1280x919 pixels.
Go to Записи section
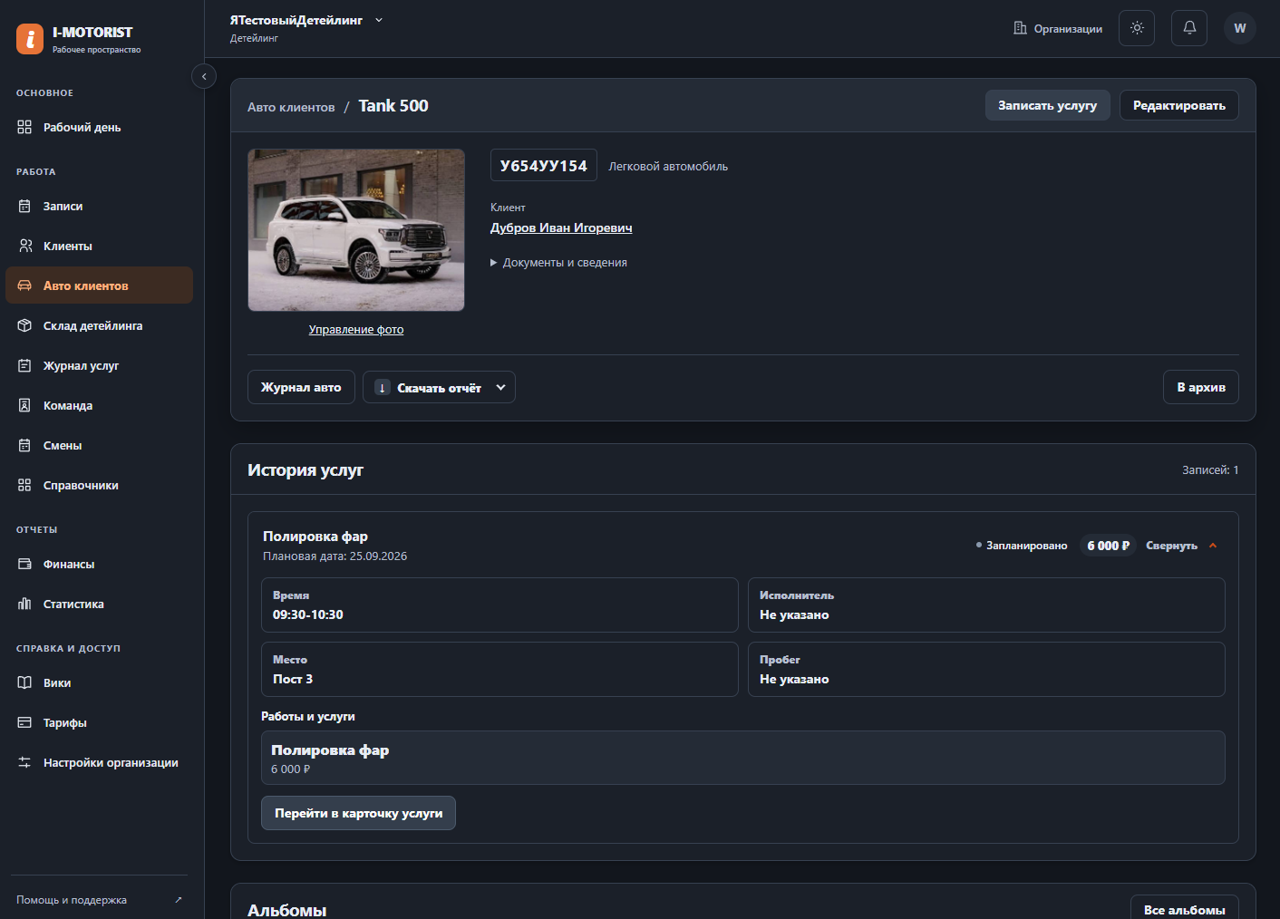click(99, 206)
